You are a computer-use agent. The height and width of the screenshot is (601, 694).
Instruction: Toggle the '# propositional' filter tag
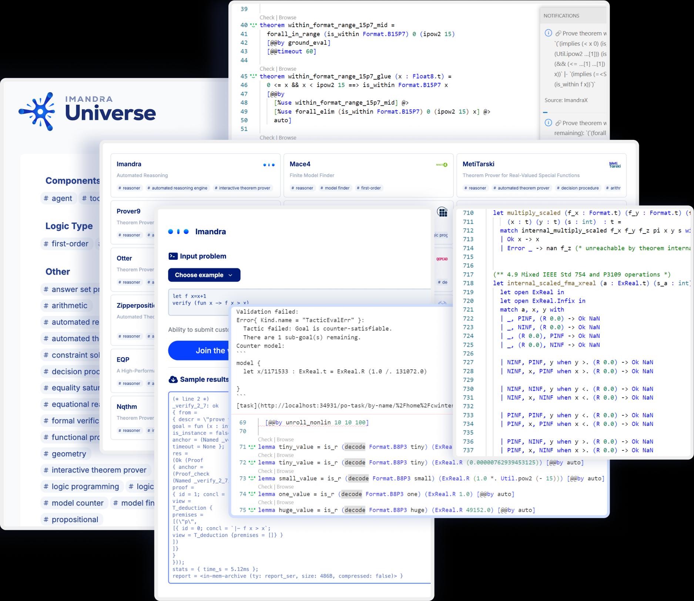pyautogui.click(x=71, y=520)
